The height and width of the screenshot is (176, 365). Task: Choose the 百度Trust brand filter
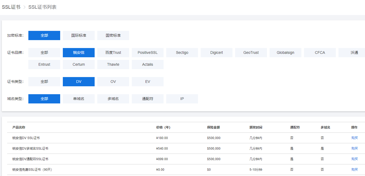pos(113,53)
